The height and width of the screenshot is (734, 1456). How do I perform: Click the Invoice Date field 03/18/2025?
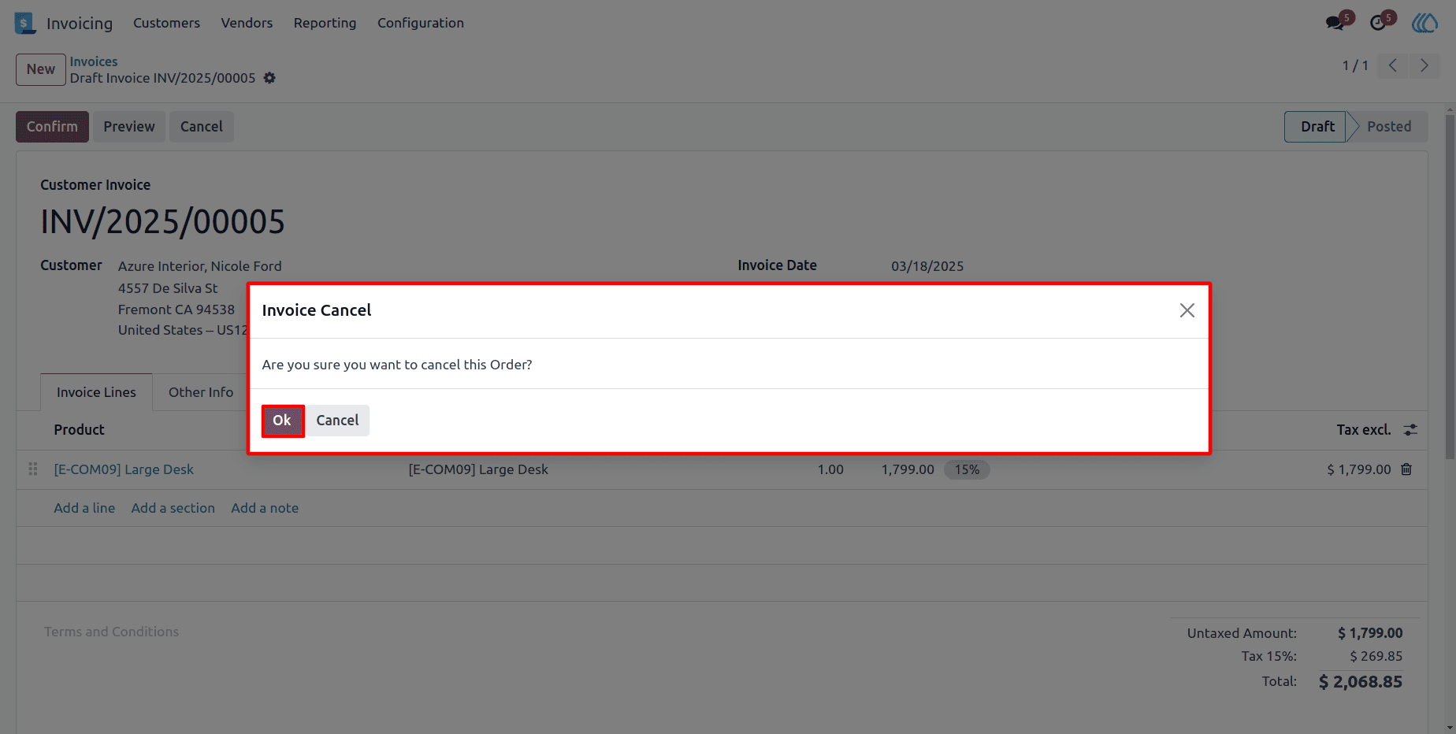coord(927,266)
